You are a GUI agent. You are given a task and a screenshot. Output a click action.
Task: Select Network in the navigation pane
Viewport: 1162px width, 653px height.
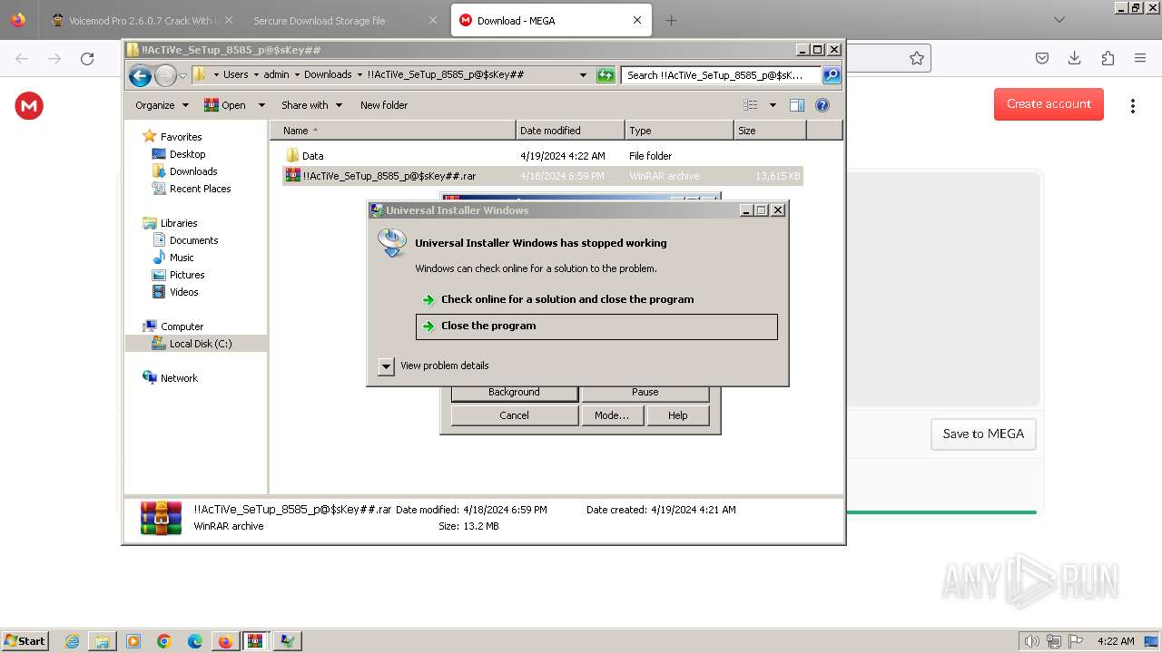[x=179, y=378]
